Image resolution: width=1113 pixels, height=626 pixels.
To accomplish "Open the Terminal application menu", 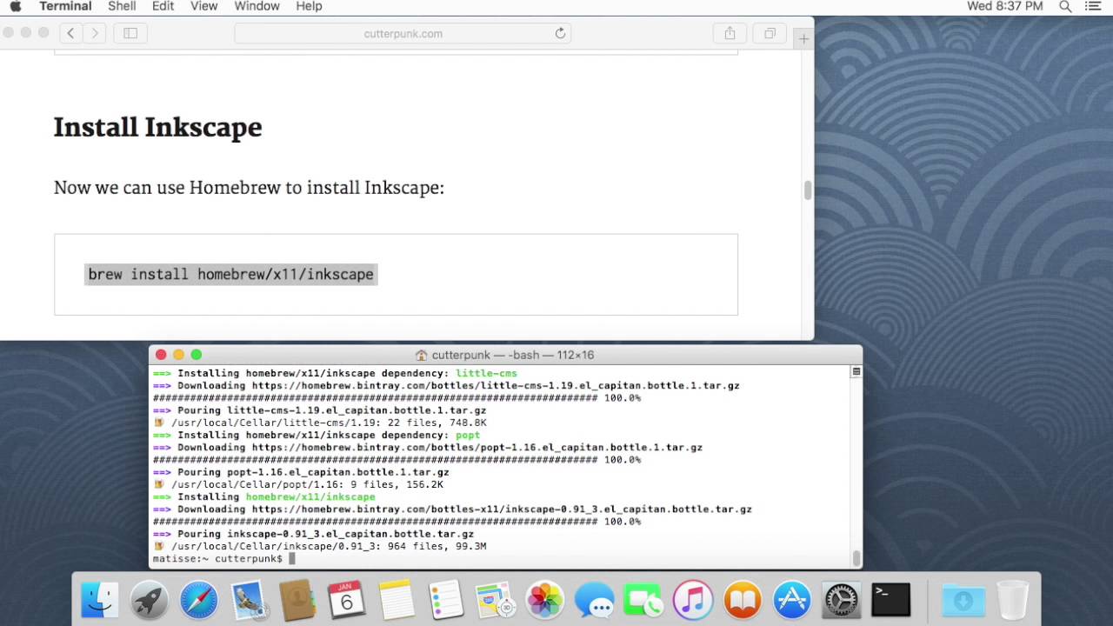I will pos(65,6).
